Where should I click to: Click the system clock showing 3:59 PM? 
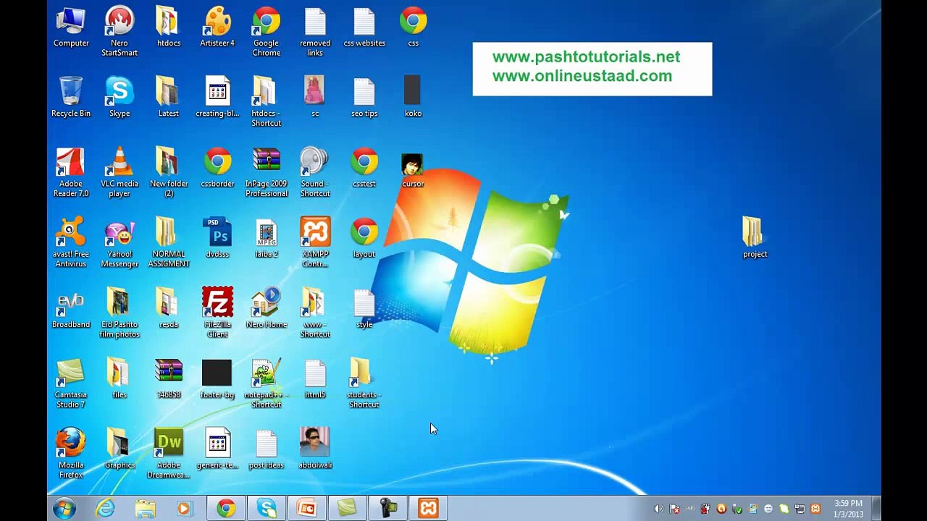click(x=848, y=509)
